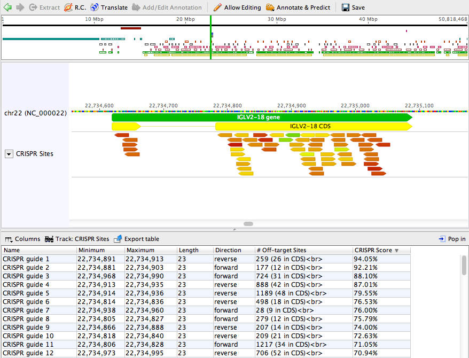Click the CRISPR Sites track label
469x358 pixels.
click(x=35, y=154)
